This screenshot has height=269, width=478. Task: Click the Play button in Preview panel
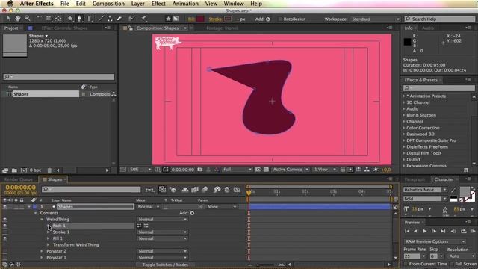tap(424, 231)
